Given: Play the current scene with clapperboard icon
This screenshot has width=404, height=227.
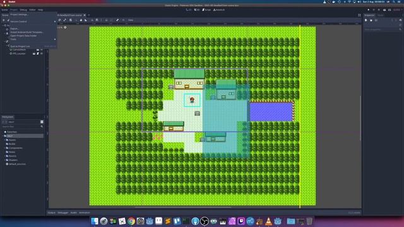Looking at the screenshot, I should click(384, 10).
